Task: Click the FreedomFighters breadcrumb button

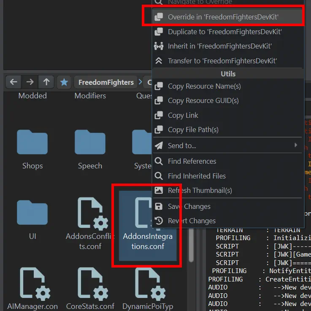Action: coord(105,82)
